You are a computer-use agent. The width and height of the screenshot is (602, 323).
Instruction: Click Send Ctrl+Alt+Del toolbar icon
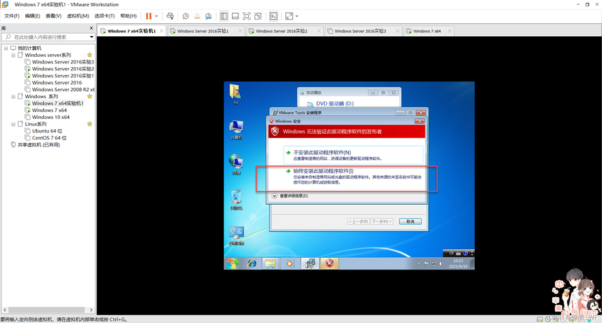[x=170, y=16]
